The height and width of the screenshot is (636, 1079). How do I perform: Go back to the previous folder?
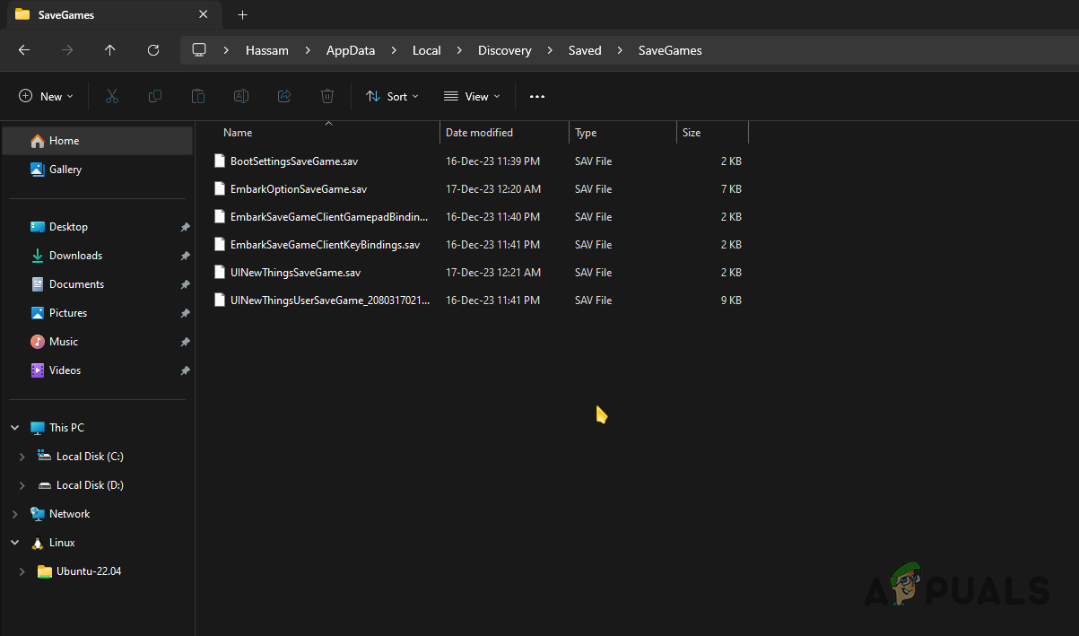tap(23, 50)
